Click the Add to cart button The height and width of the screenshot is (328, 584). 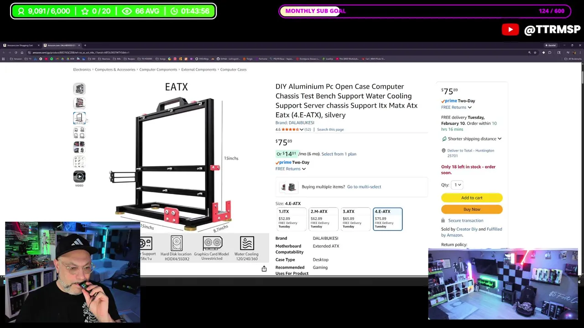[472, 198]
